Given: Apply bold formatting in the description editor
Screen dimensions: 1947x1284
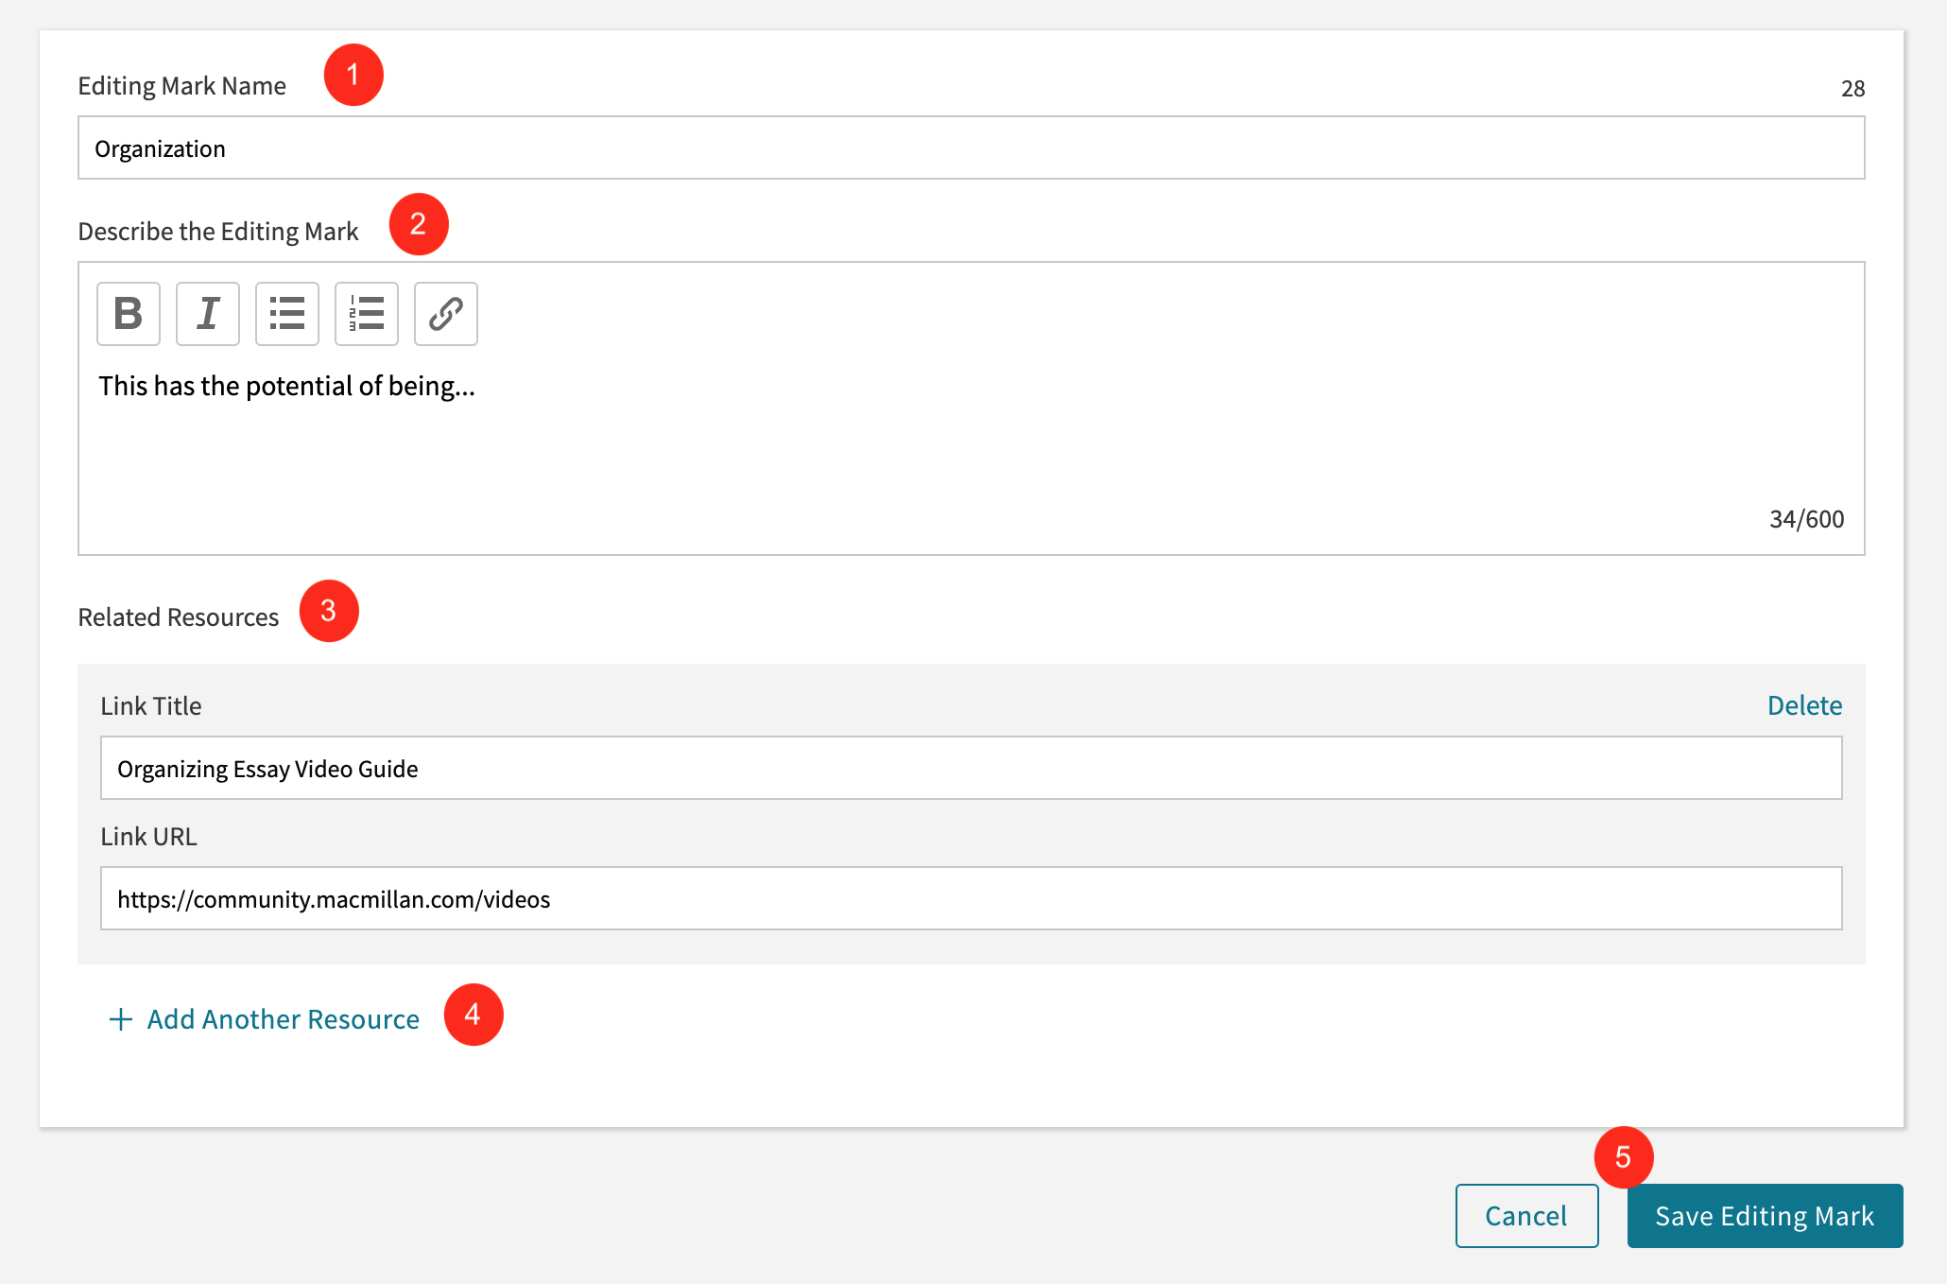Looking at the screenshot, I should (x=128, y=314).
